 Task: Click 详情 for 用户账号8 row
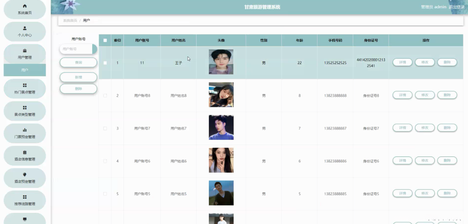(x=402, y=95)
